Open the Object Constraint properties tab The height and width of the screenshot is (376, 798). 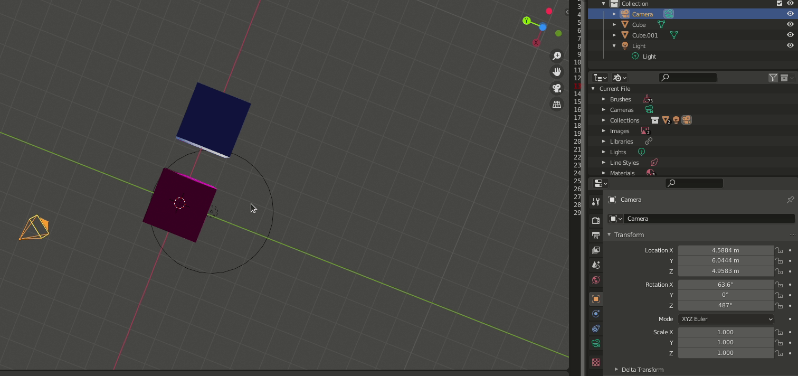pos(596,328)
